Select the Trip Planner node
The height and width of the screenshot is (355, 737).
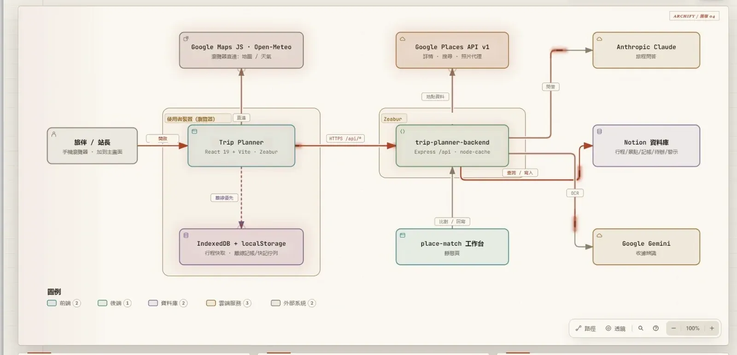point(241,146)
